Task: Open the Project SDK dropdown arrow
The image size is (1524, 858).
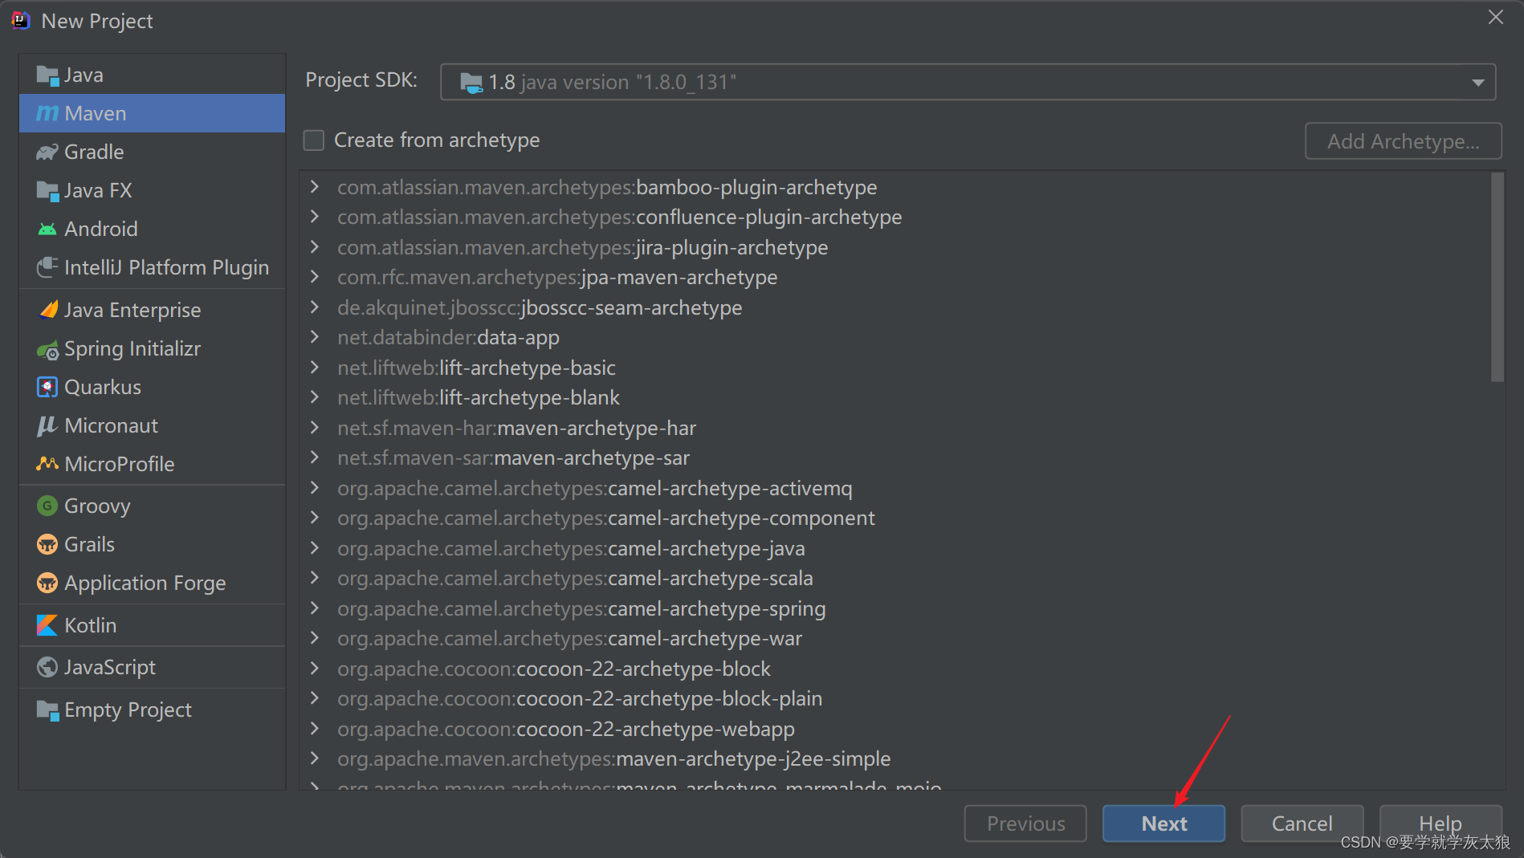Action: pos(1477,83)
